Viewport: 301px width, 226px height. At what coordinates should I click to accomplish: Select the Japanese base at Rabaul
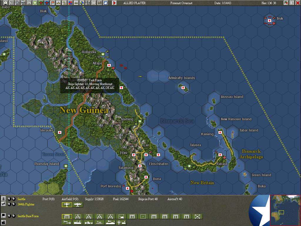pos(220,155)
